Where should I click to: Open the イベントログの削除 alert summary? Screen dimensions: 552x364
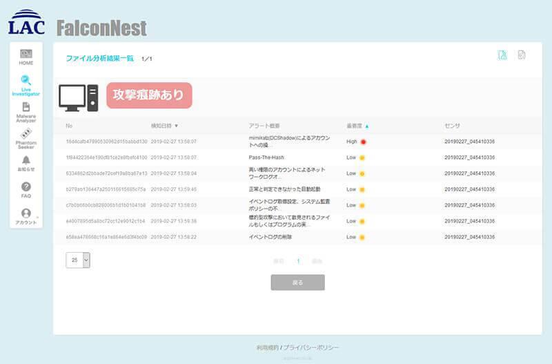pyautogui.click(x=270, y=237)
